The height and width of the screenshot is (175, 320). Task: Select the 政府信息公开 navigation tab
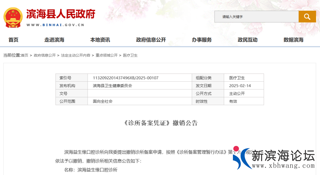(151, 40)
